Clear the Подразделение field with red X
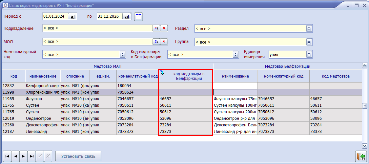This screenshot has height=164, width=369. click(164, 28)
